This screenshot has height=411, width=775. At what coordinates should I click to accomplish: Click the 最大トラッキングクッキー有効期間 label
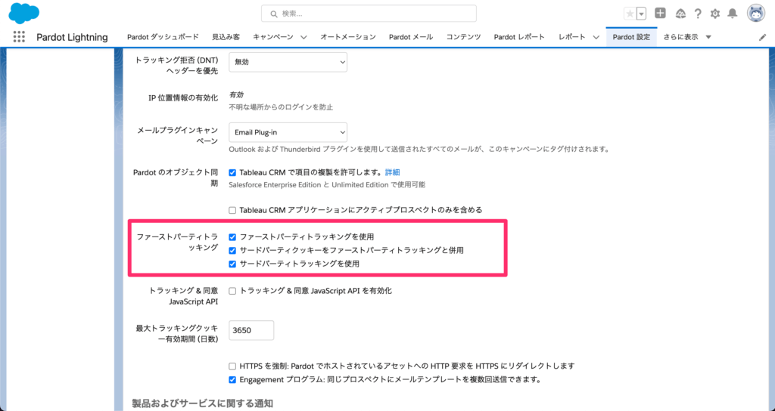pos(177,333)
